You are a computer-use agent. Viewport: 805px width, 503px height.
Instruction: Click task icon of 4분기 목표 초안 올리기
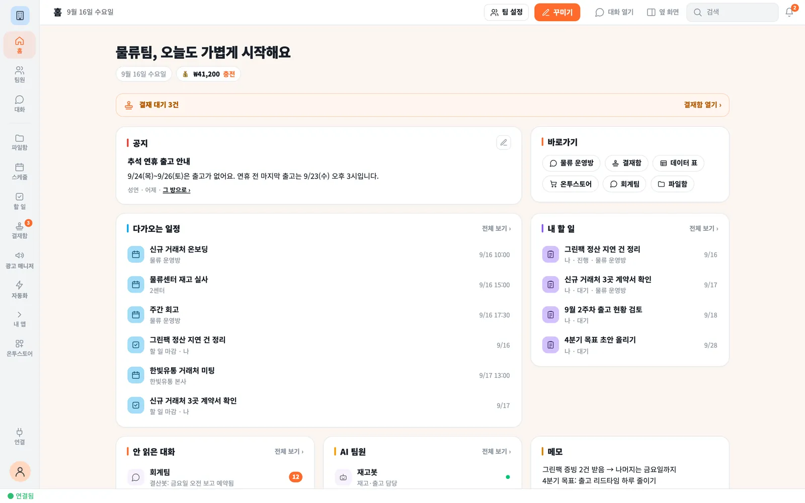pyautogui.click(x=550, y=345)
